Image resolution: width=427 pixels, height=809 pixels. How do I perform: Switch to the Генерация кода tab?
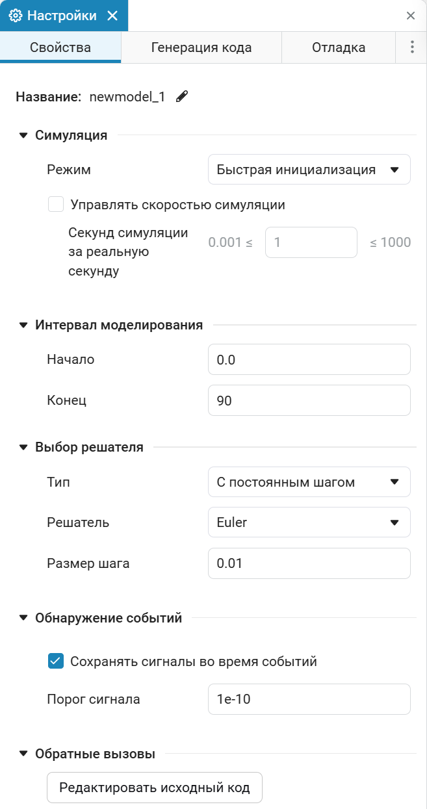[201, 47]
